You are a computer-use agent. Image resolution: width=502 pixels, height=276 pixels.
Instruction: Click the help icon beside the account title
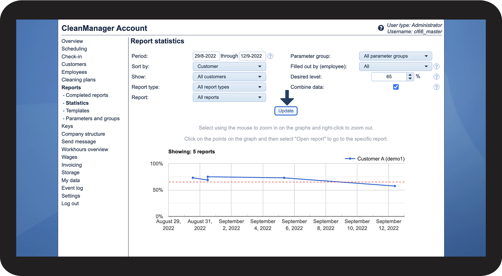coord(381,28)
